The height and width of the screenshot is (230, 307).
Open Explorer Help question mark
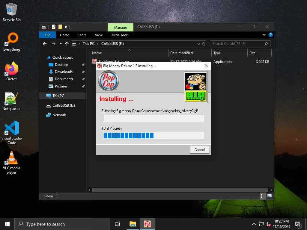pyautogui.click(x=271, y=35)
